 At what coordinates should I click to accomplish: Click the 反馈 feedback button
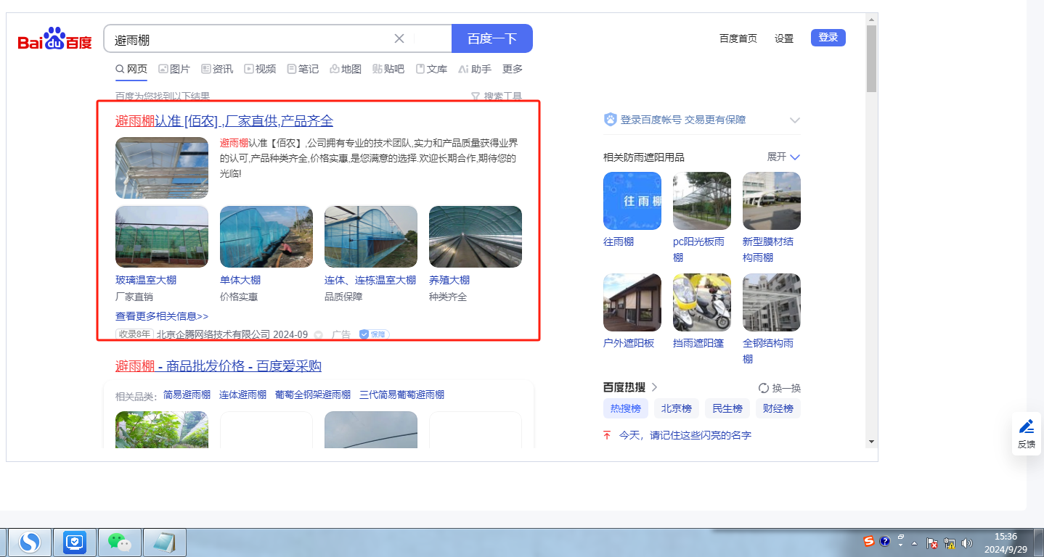[x=1027, y=434]
